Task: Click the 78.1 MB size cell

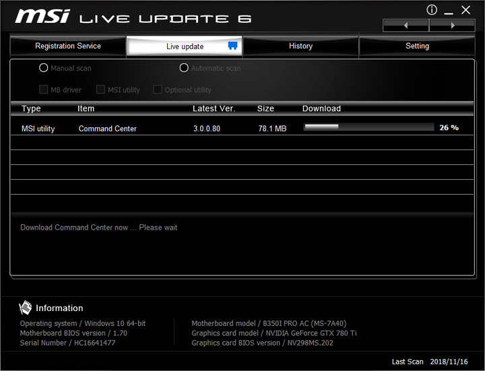Action: (272, 129)
